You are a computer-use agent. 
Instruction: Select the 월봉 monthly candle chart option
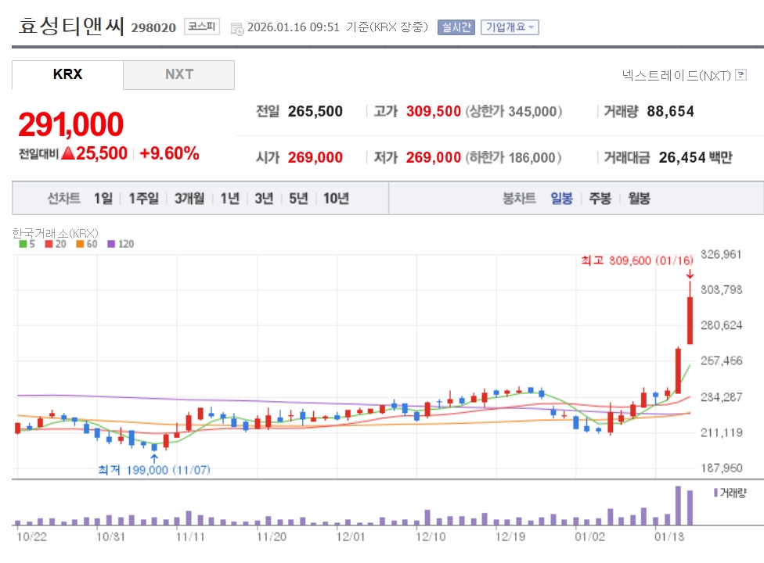[639, 199]
